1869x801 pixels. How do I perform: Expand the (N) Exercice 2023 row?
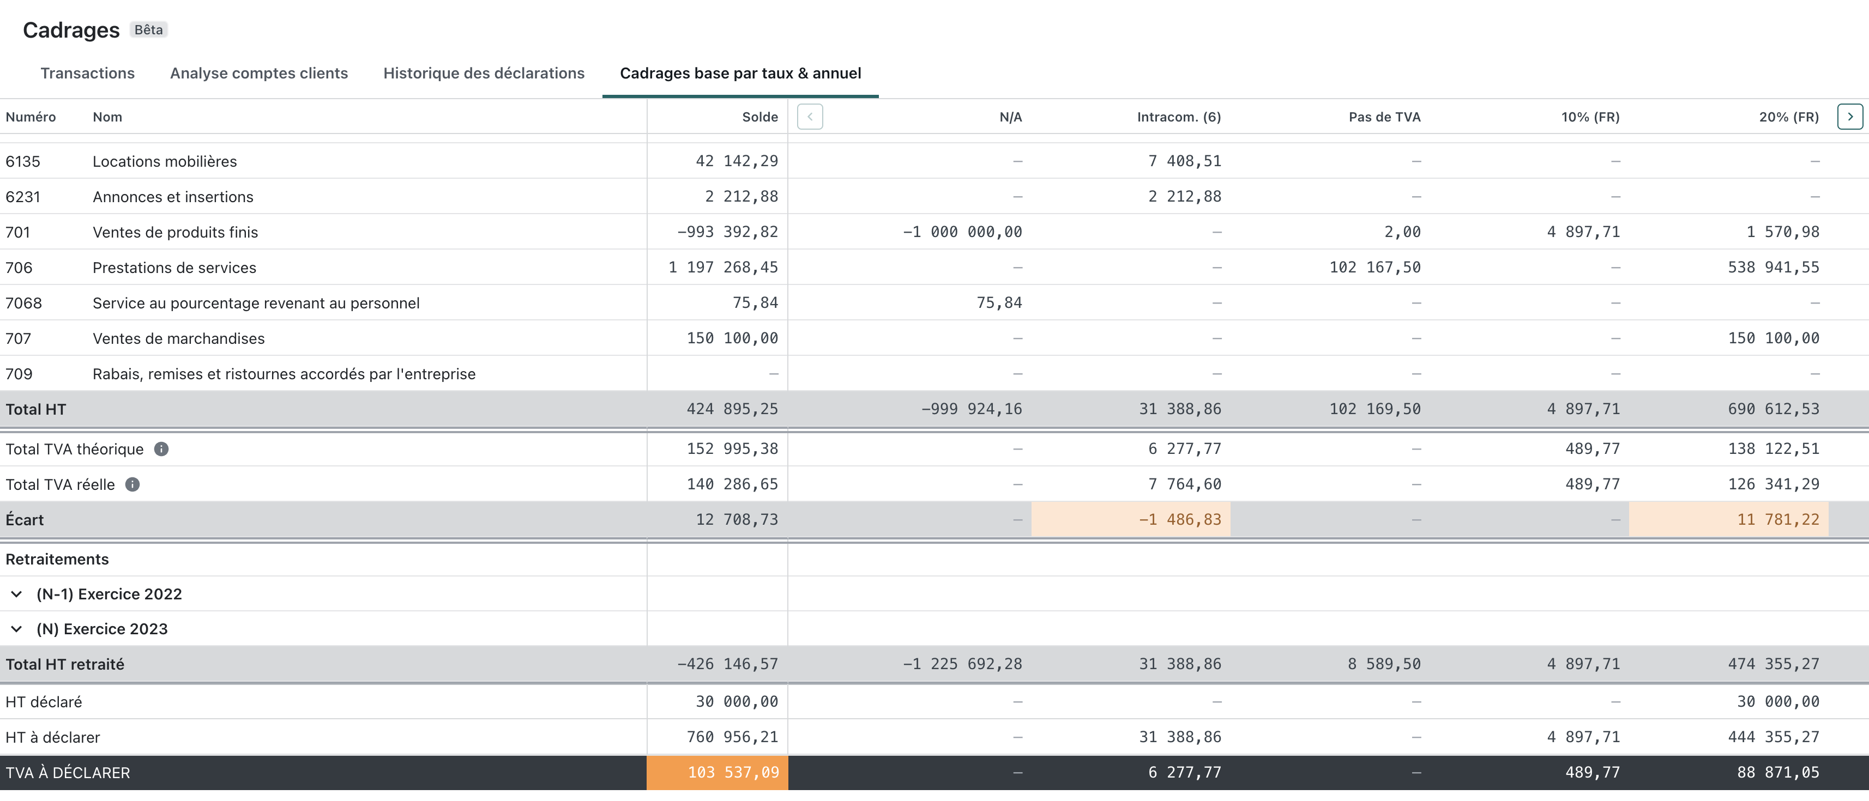[16, 629]
